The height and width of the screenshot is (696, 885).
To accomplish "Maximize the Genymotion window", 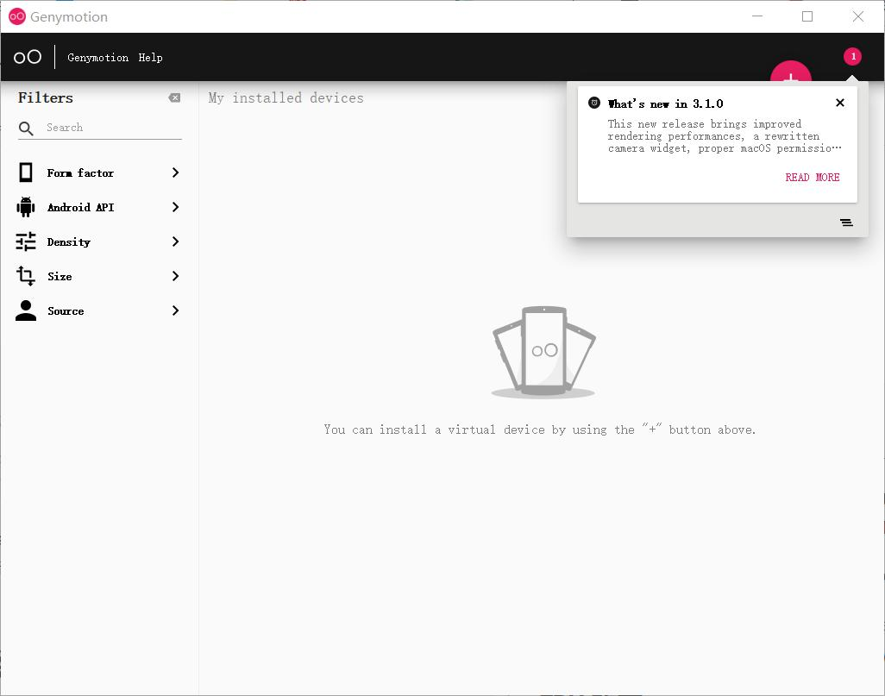I will (807, 16).
